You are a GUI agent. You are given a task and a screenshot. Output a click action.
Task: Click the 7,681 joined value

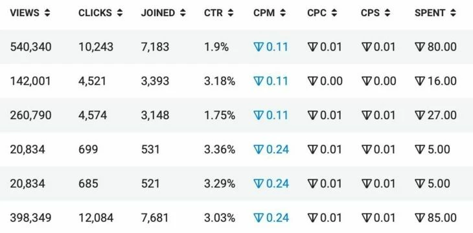155,217
